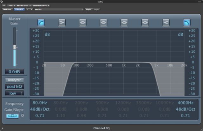Turn on the Analyzer
This screenshot has width=203, height=131.
click(x=14, y=80)
